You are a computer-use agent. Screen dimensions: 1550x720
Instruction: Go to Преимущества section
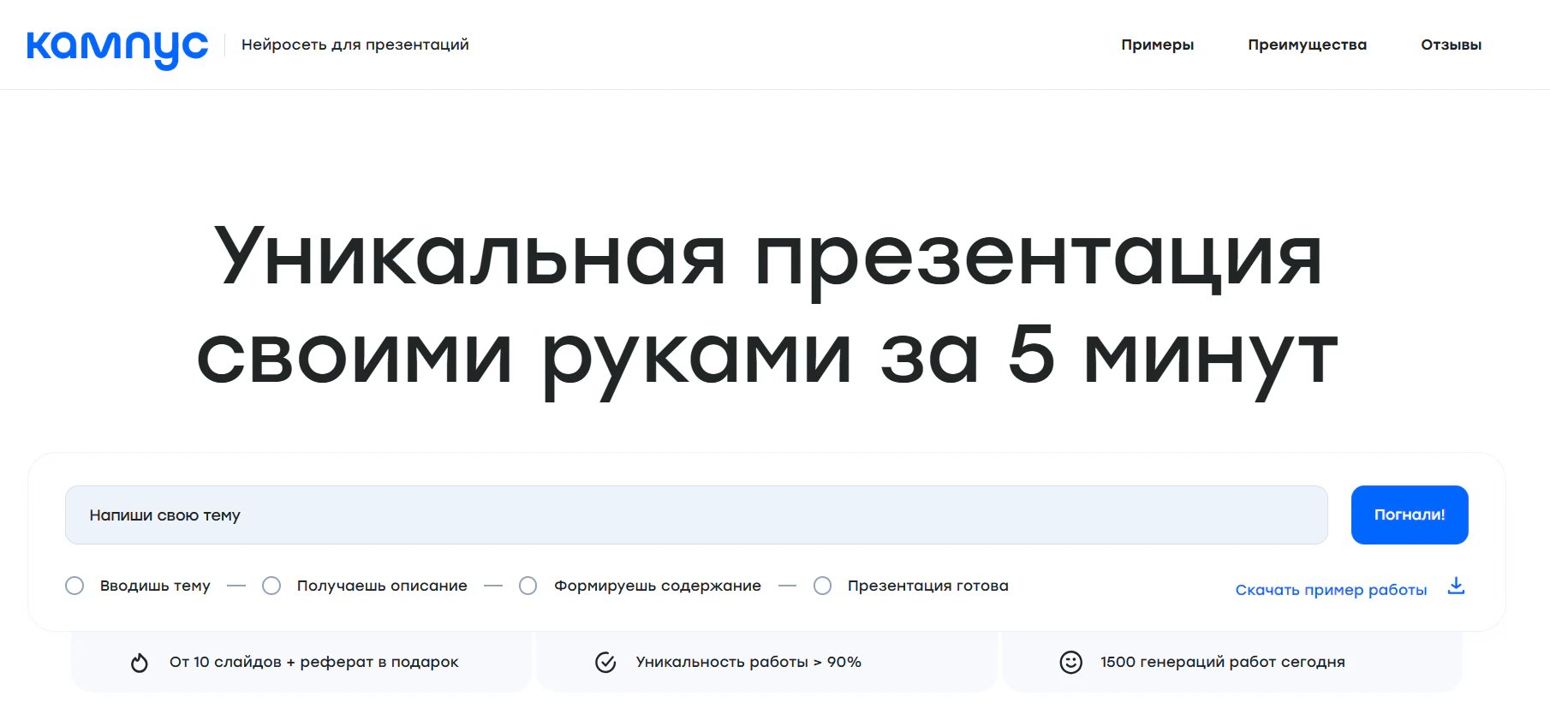tap(1308, 45)
